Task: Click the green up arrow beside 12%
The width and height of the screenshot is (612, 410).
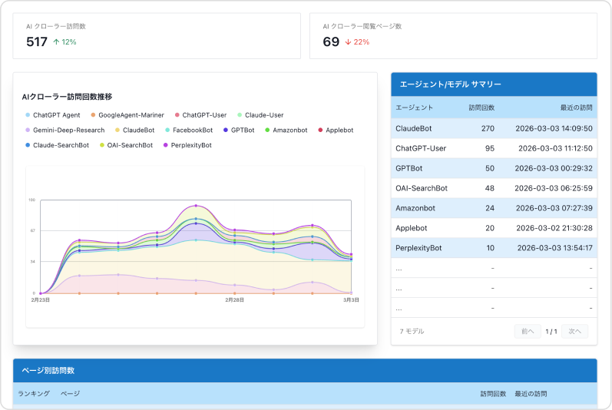Action: pyautogui.click(x=56, y=42)
